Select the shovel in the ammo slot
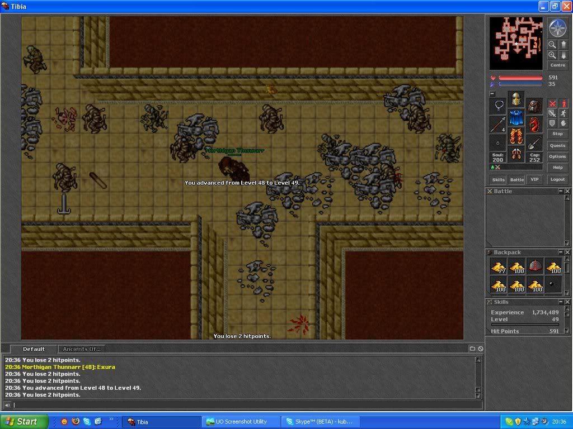 (x=534, y=143)
